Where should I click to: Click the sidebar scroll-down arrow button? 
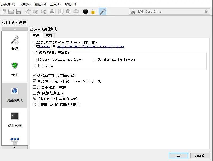pyautogui.click(x=14, y=147)
